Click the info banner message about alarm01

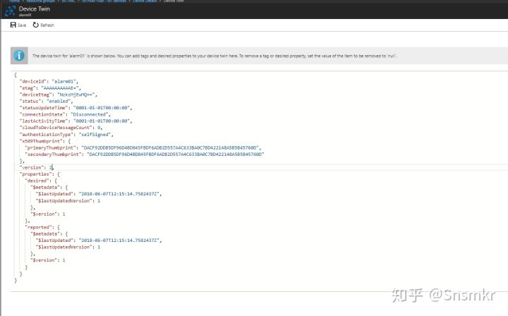tap(214, 56)
